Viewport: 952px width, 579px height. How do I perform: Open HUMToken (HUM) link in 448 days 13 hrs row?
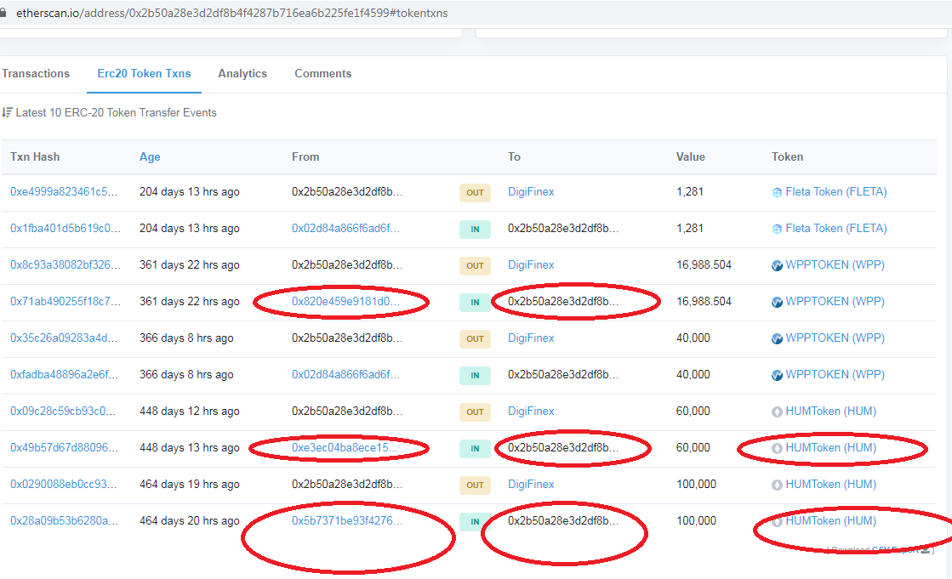[830, 447]
